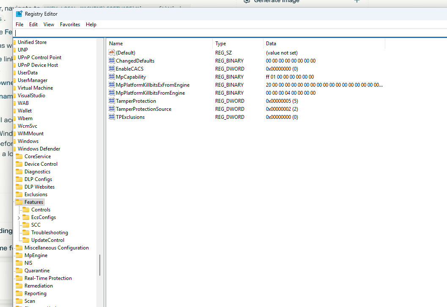Click the Exclusions folder icon
This screenshot has height=307, width=447.
(x=19, y=195)
